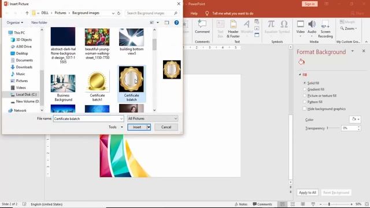
Task: Select the Solid fill option
Action: (x=311, y=83)
